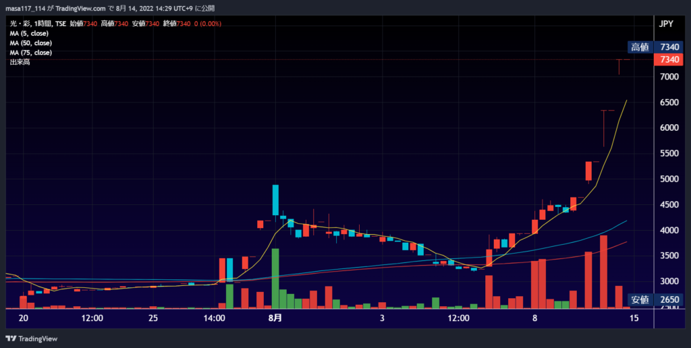Click the tallest red volume bar near 3900
691x348 pixels.
point(603,272)
